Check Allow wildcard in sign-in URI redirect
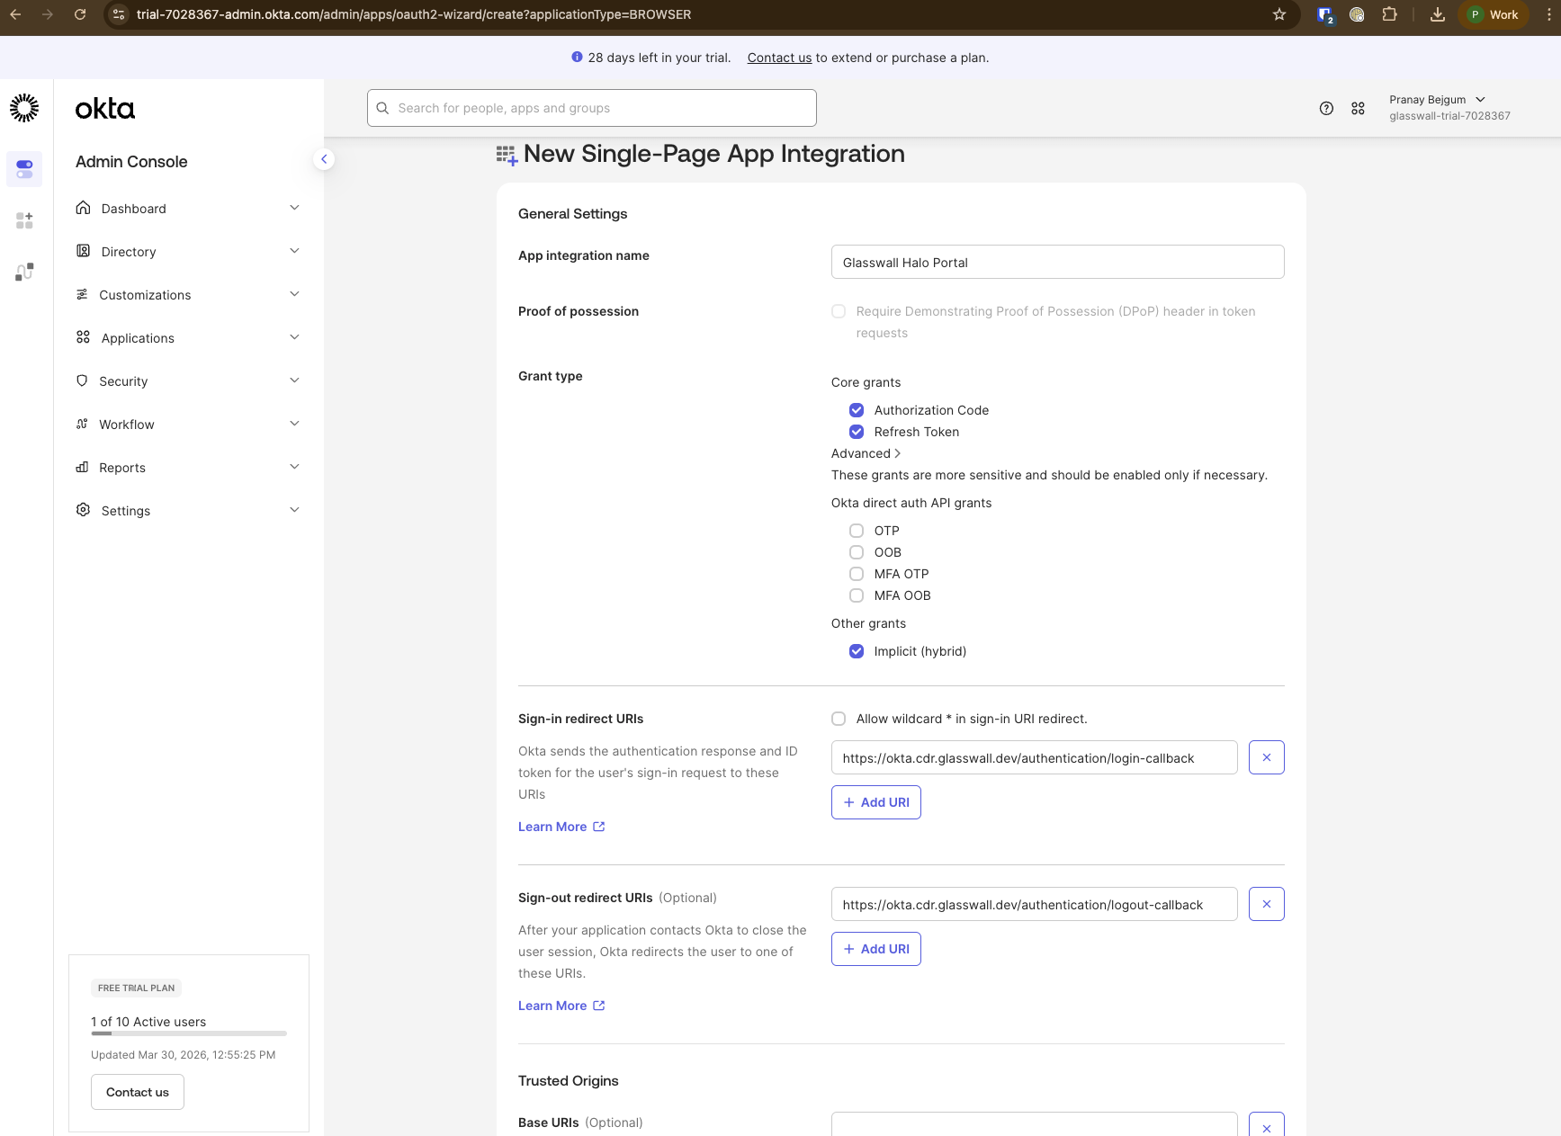The height and width of the screenshot is (1136, 1561). click(x=839, y=719)
